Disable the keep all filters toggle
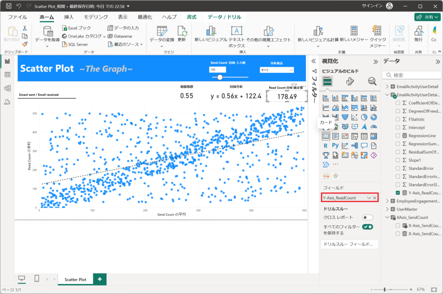This screenshot has width=443, height=294. click(x=368, y=227)
